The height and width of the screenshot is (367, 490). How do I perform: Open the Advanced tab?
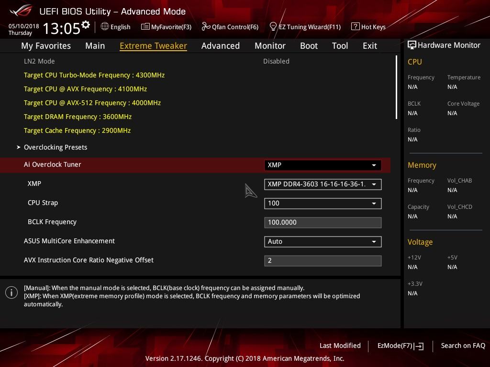(221, 46)
